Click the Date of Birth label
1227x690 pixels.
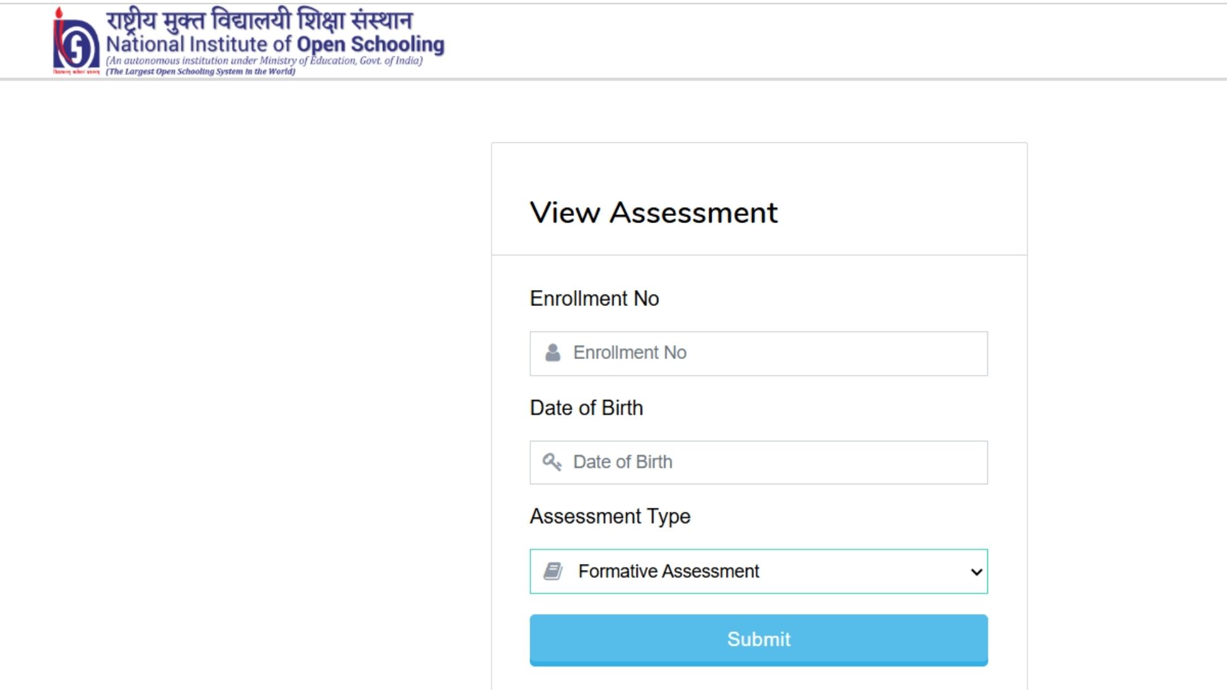tap(586, 408)
